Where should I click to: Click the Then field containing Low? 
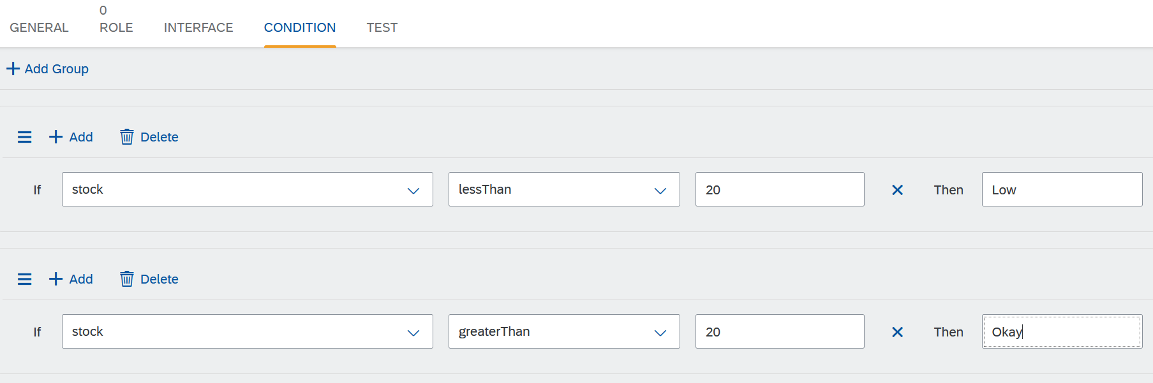pyautogui.click(x=1062, y=190)
